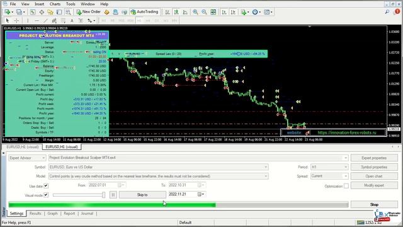Open the Market Watch window icon

click(x=33, y=12)
